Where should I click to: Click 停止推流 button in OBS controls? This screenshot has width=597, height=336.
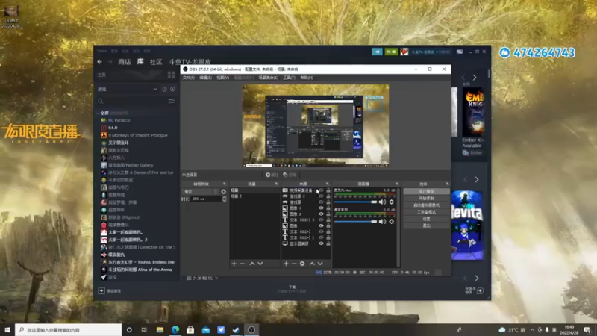426,192
